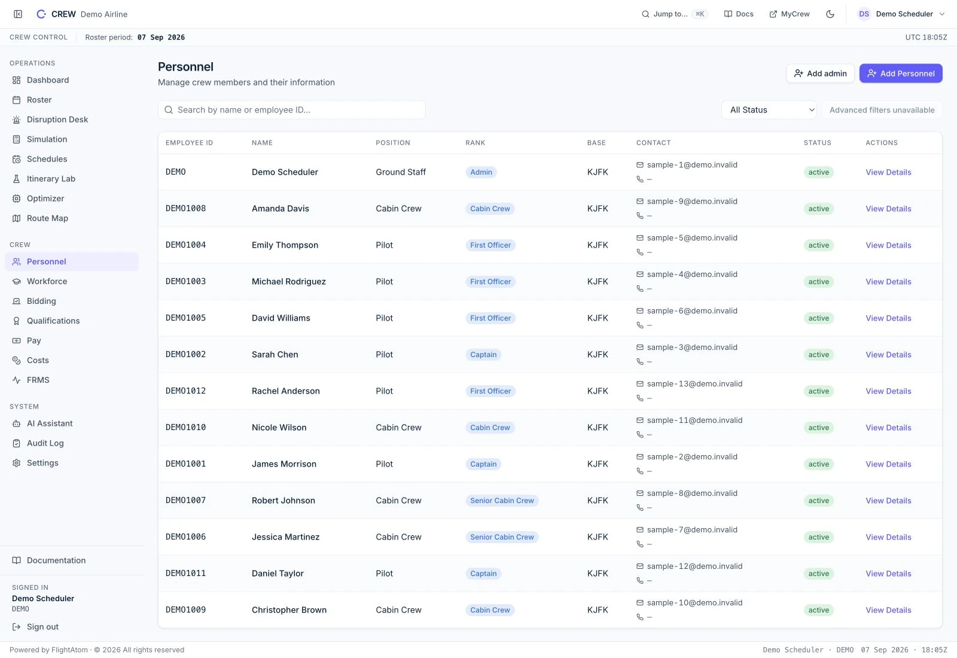View Details for Christopher Brown
Viewport: 957px width, 658px height.
coord(888,610)
